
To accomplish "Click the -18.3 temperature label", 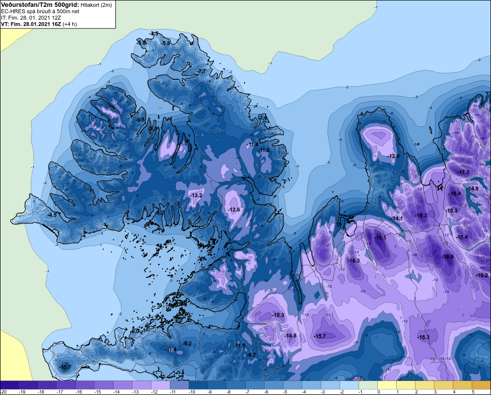I will point(421,215).
